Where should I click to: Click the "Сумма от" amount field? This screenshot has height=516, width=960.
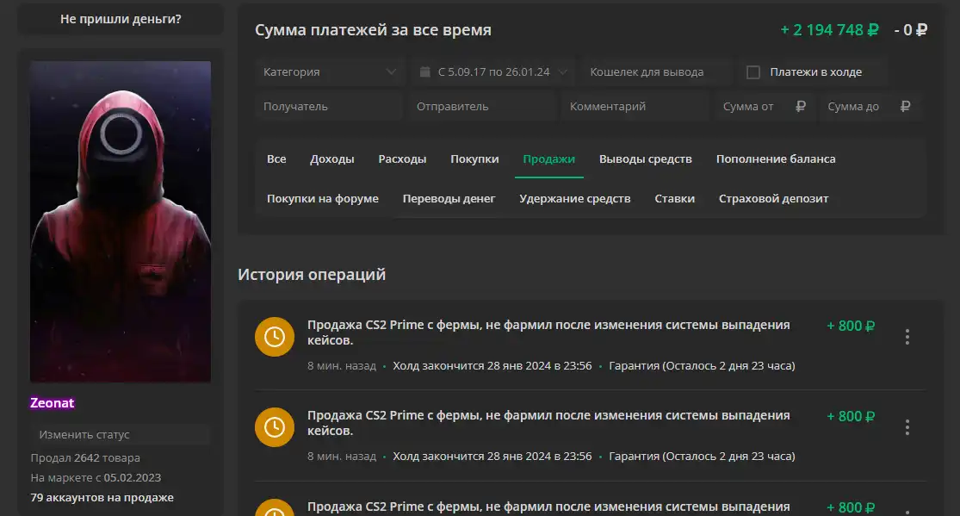coord(765,106)
